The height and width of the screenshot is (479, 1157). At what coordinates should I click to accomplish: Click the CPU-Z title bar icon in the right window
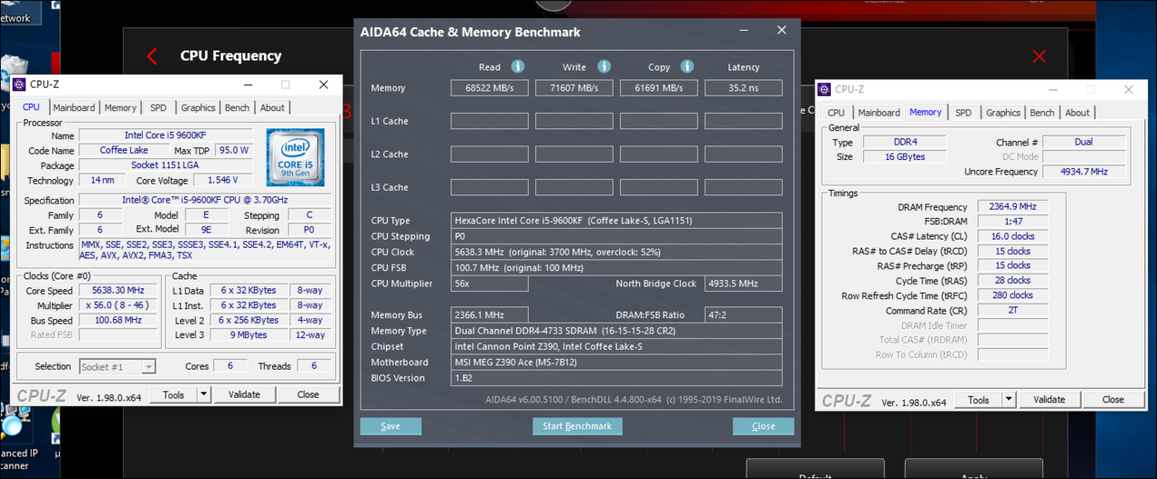(825, 89)
